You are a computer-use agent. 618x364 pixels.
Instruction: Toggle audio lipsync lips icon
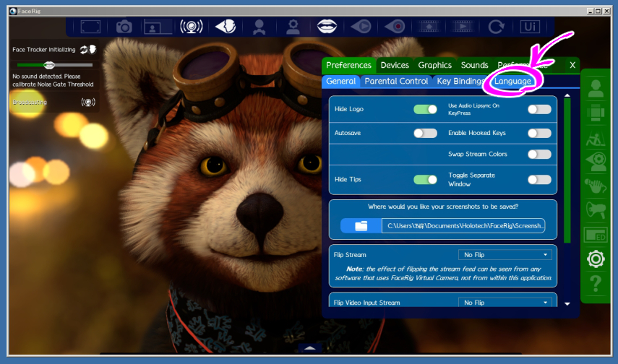(327, 27)
